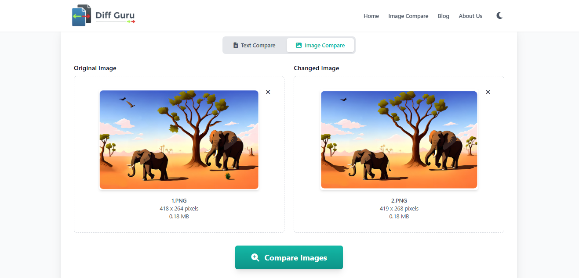Navigate to About Us
Viewport: 579px width, 278px height.
pyautogui.click(x=470, y=16)
